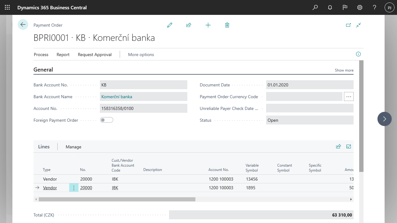Open the Manage menu in Lines
This screenshot has width=397, height=223.
[74, 147]
